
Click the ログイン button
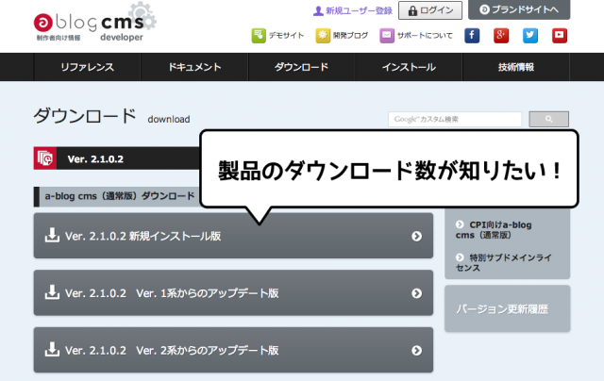point(430,10)
